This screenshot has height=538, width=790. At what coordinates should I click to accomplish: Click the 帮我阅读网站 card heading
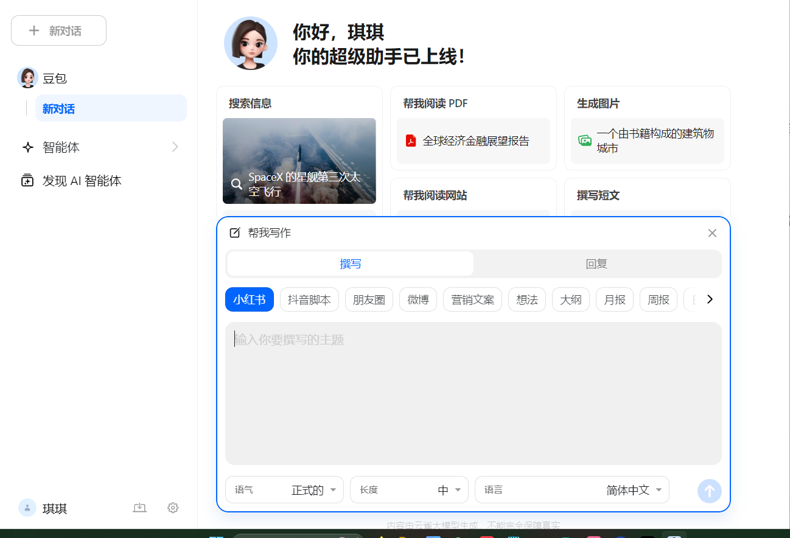point(435,195)
